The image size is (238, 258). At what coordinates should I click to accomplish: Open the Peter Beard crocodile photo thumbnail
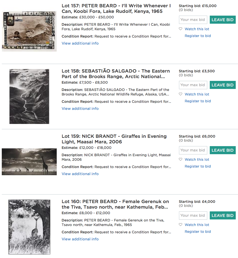[29, 31]
